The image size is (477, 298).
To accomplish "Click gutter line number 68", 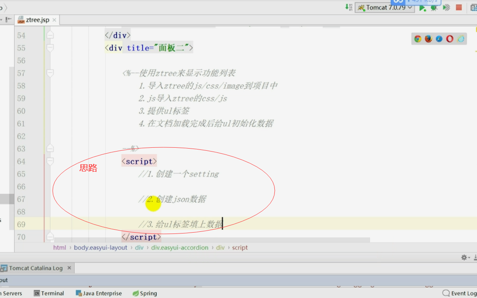I will (x=21, y=212).
